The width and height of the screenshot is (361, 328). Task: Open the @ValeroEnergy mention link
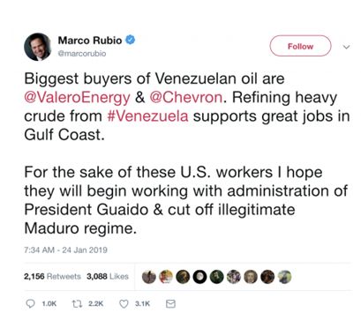[77, 98]
